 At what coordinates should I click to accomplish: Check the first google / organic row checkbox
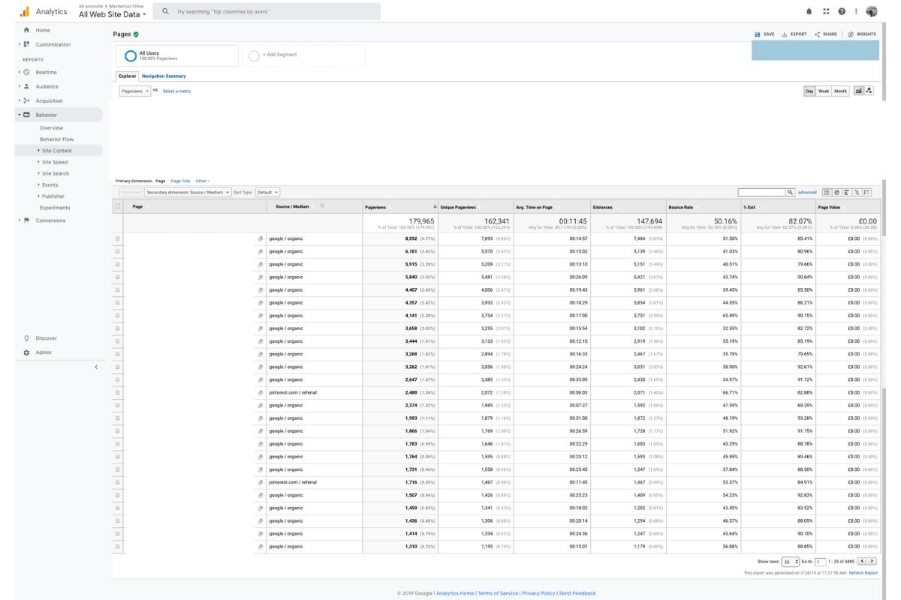[x=117, y=238]
